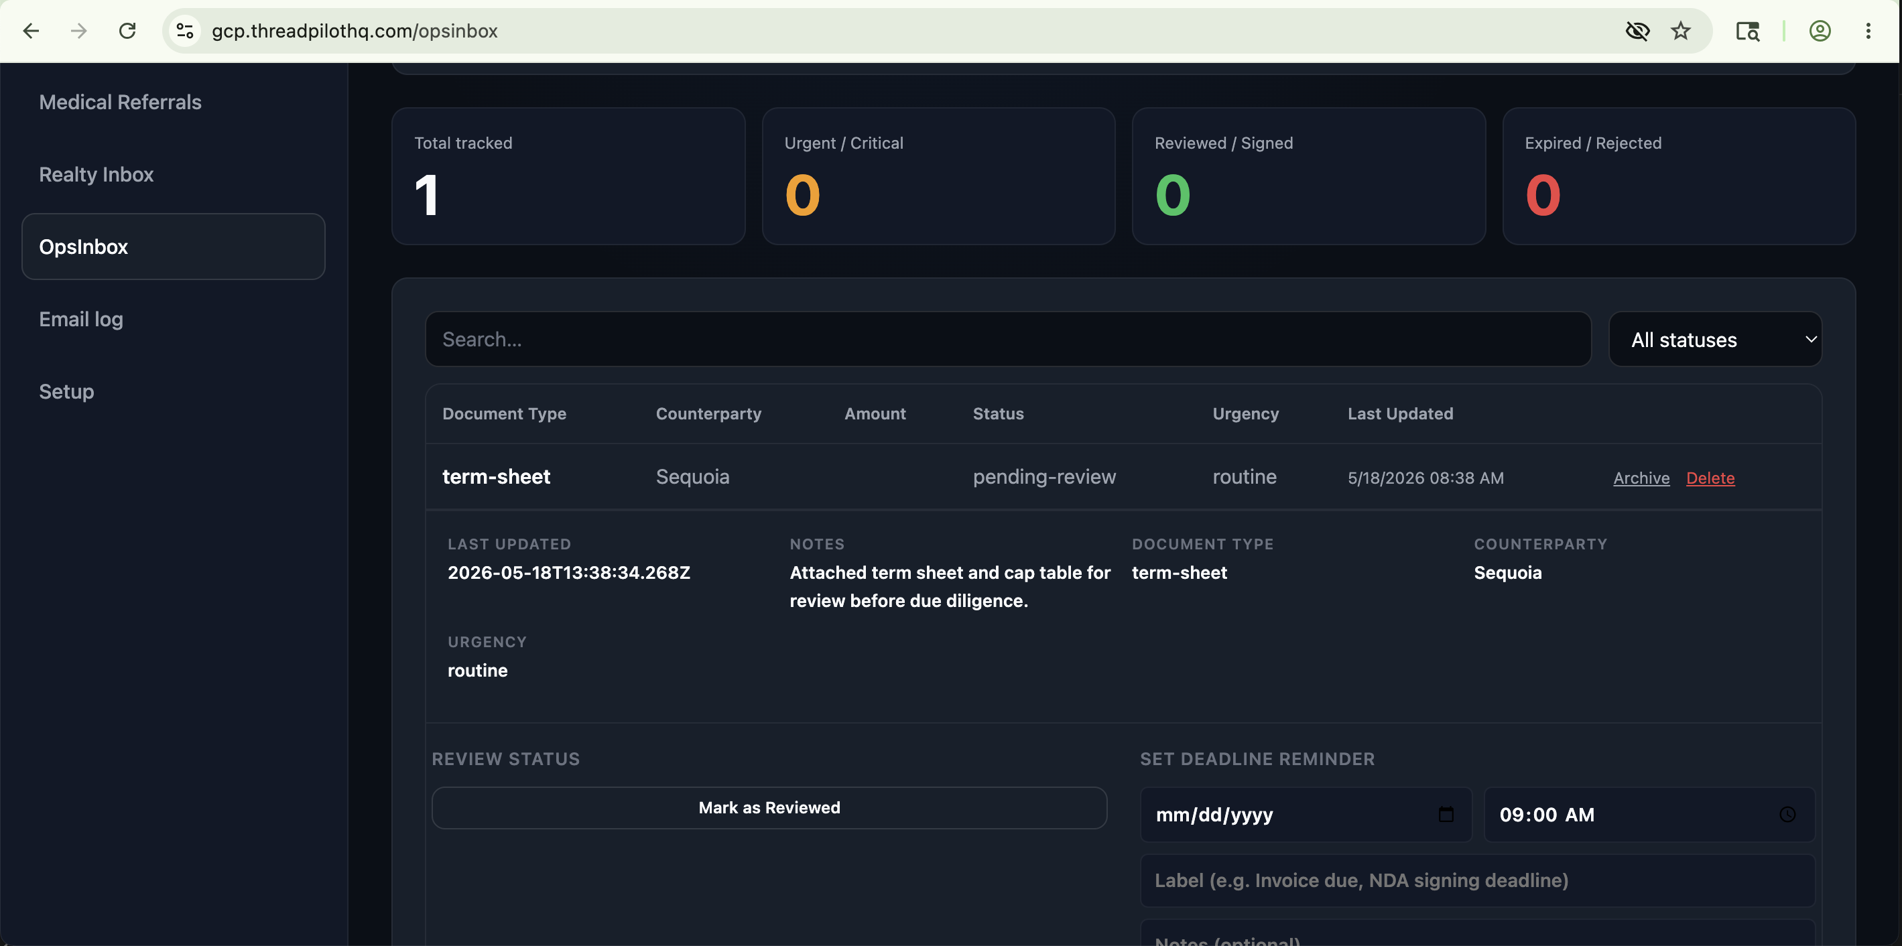Click the notes text about term sheet
The image size is (1902, 946).
pyautogui.click(x=950, y=587)
